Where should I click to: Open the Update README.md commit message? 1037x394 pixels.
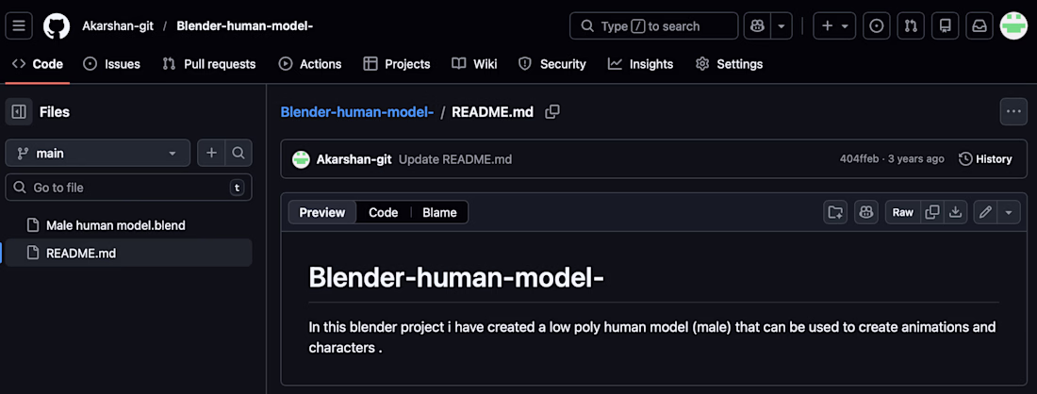pos(455,158)
